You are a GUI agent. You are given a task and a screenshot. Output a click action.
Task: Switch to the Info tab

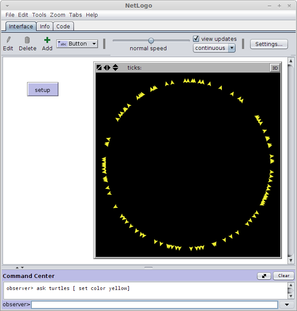coord(45,26)
